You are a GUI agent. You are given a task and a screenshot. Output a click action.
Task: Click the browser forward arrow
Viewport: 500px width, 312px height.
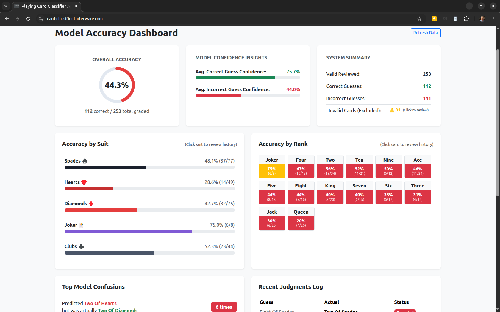coord(18,19)
